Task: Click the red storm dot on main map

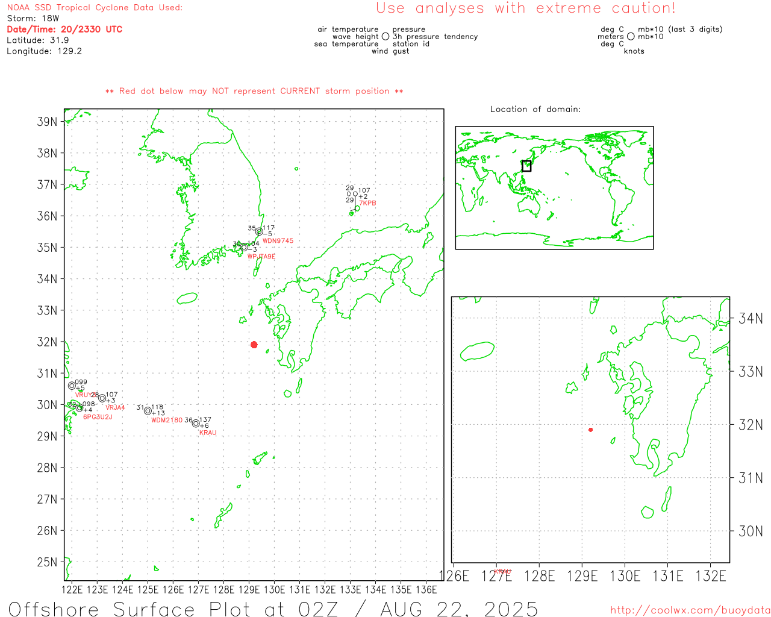Action: pos(254,345)
